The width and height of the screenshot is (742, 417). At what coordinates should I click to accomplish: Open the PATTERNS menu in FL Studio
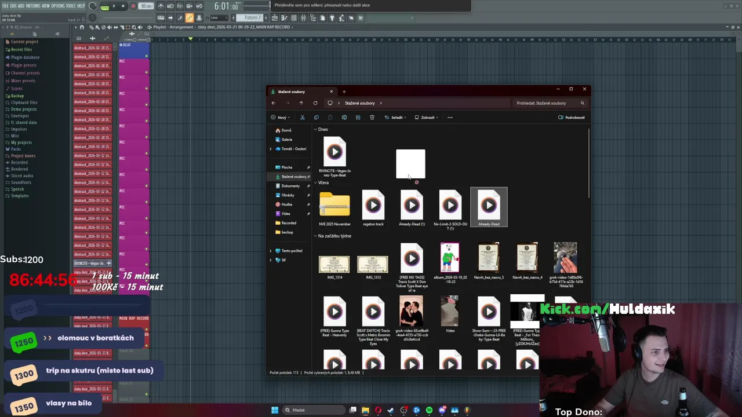[33, 6]
